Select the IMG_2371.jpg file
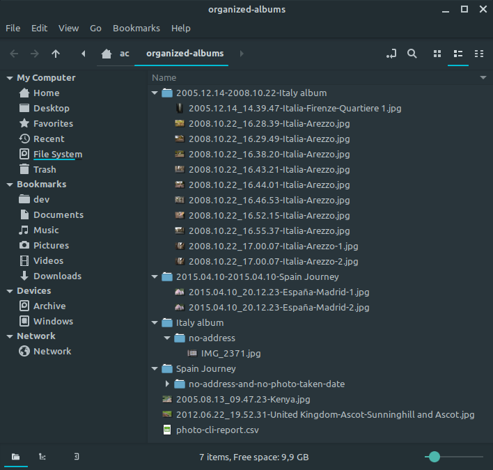Image resolution: width=493 pixels, height=470 pixels. pyautogui.click(x=230, y=354)
